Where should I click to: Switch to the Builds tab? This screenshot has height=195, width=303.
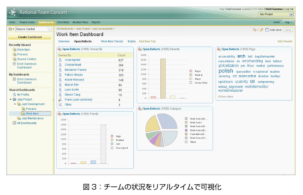(x=132, y=42)
